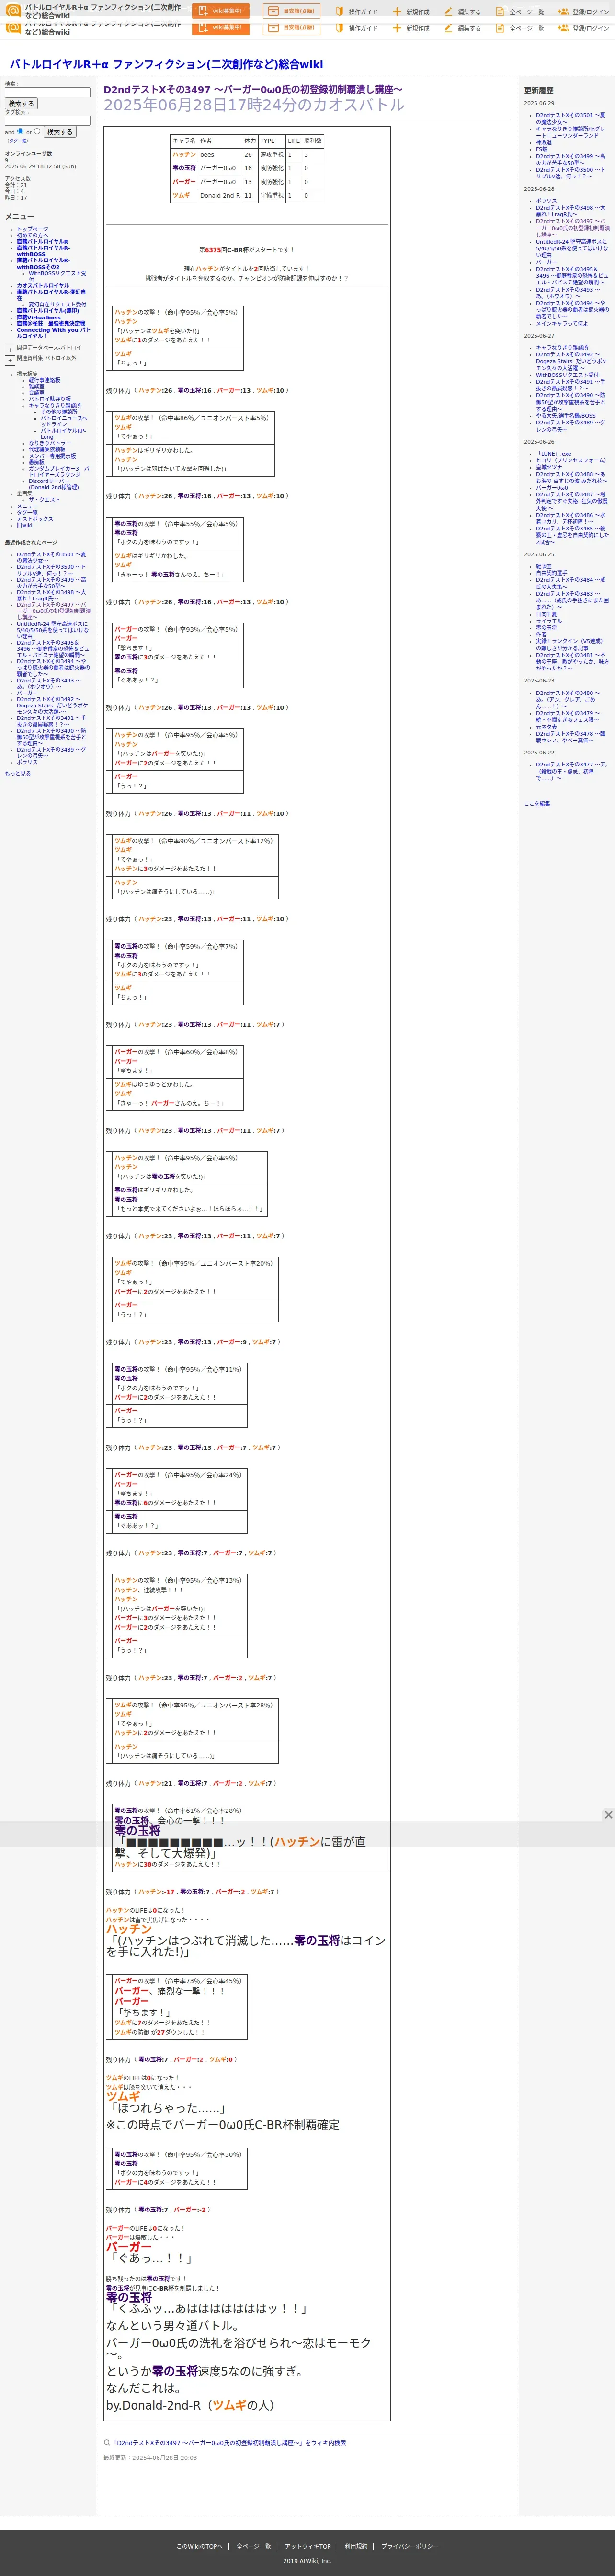Click the 速攻重視 TYPE cell
The image size is (615, 2576).
[x=272, y=155]
